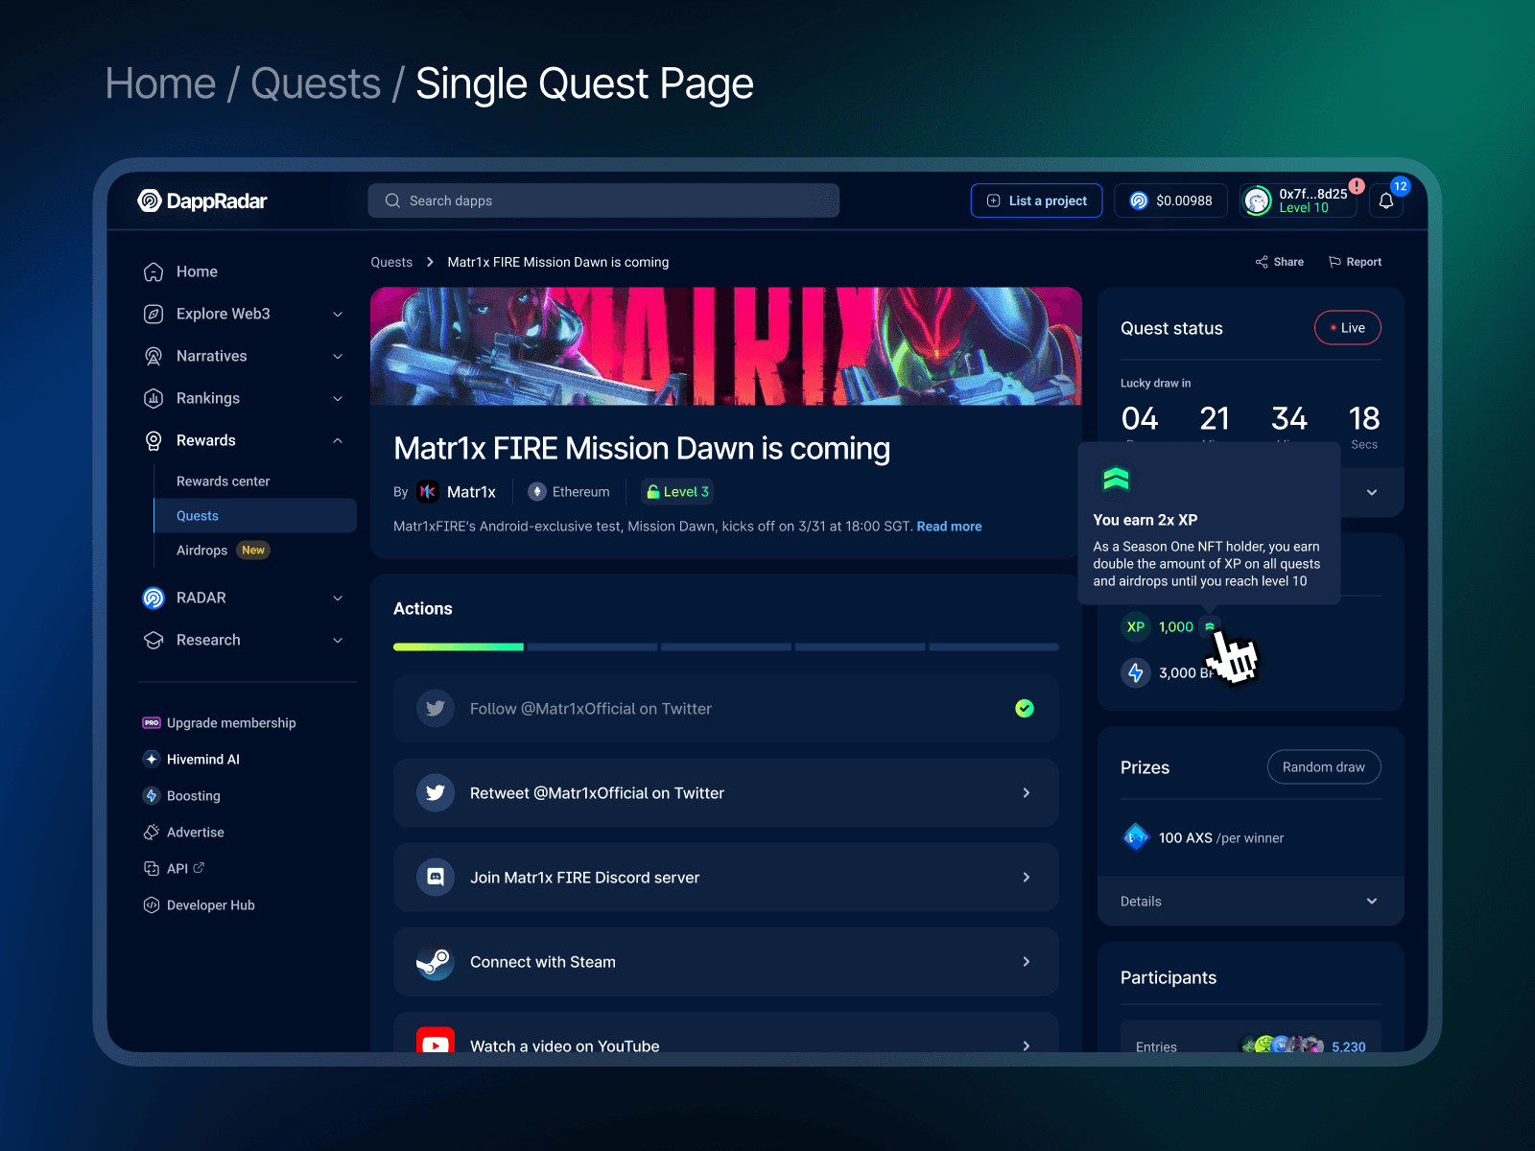Click the List a project button
Viewport: 1535px width, 1151px height.
click(x=1036, y=200)
